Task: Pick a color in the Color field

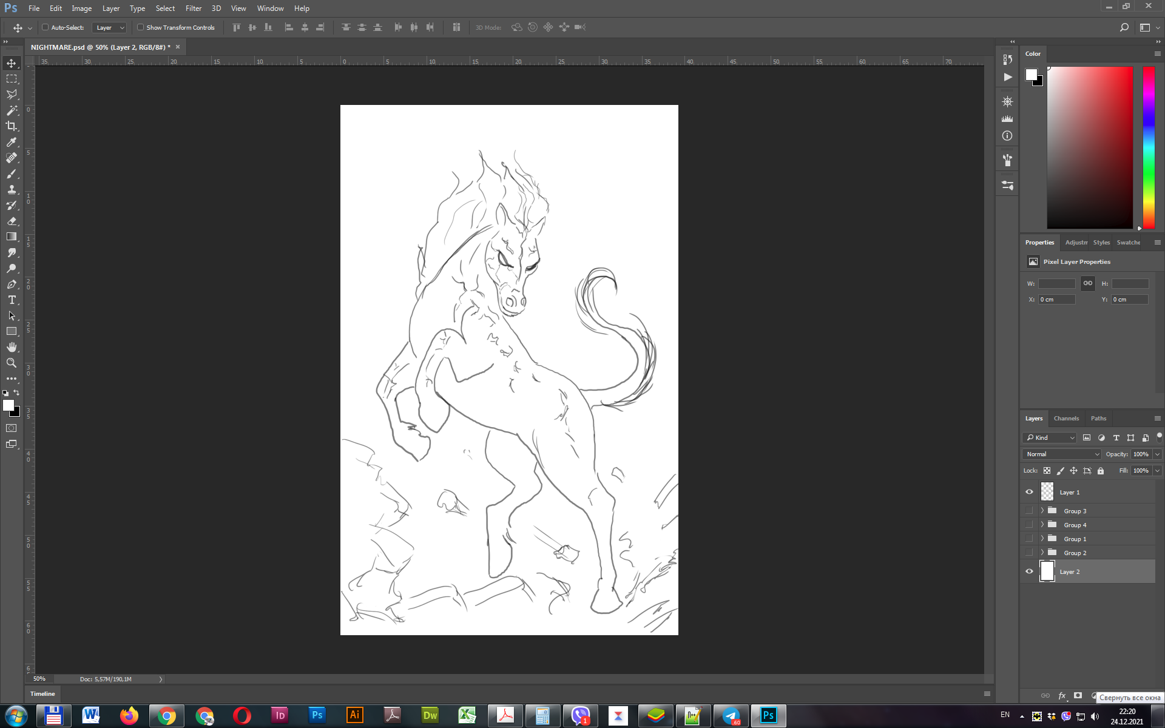Action: (1090, 147)
